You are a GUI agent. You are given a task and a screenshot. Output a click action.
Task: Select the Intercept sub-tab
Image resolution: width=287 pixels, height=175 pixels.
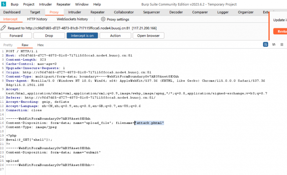click(x=10, y=19)
